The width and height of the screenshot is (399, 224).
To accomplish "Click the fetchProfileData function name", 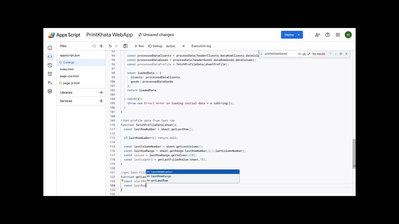I will pos(149,125).
